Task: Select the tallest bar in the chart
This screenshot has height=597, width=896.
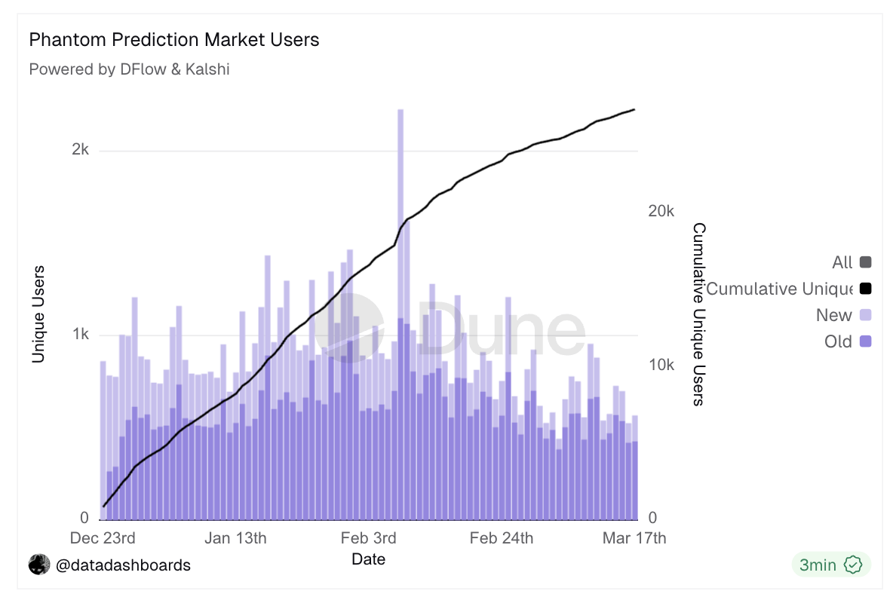Action: tap(400, 226)
